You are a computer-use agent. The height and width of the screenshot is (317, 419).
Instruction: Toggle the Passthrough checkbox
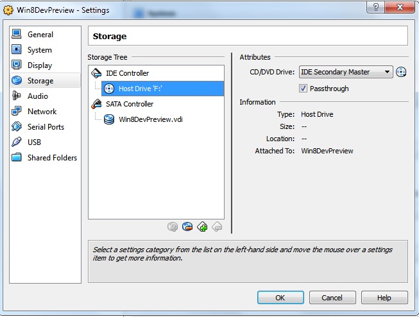coord(304,89)
